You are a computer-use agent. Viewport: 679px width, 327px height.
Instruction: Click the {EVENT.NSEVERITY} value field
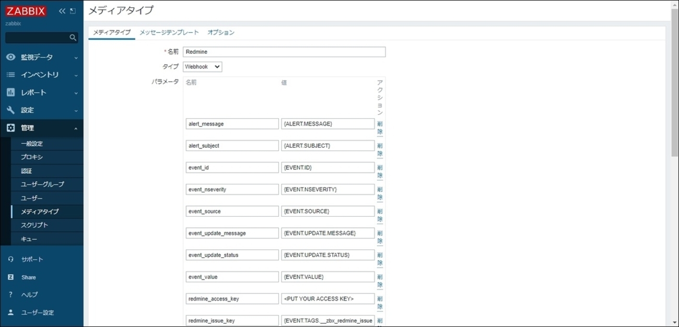point(328,190)
